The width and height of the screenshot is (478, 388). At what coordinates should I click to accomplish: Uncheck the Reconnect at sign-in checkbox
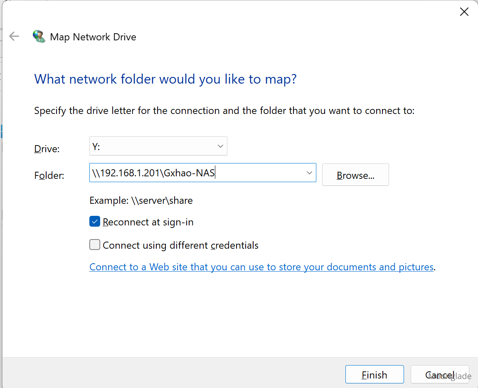[x=95, y=222]
